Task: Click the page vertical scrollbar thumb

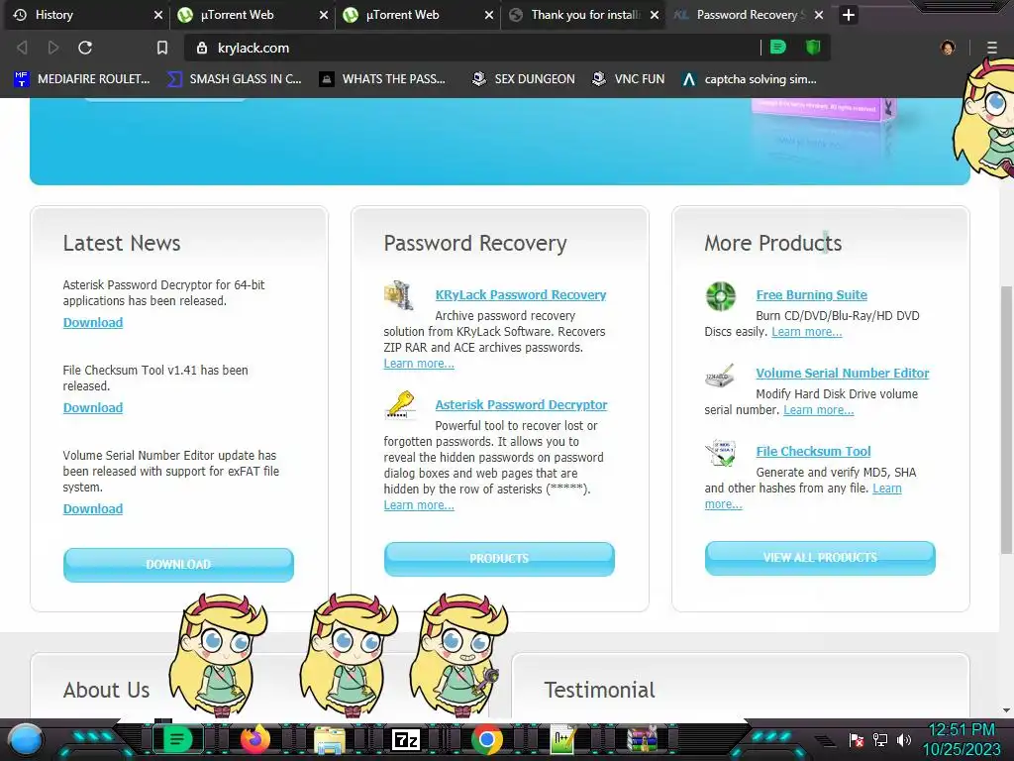Action: (x=1007, y=419)
